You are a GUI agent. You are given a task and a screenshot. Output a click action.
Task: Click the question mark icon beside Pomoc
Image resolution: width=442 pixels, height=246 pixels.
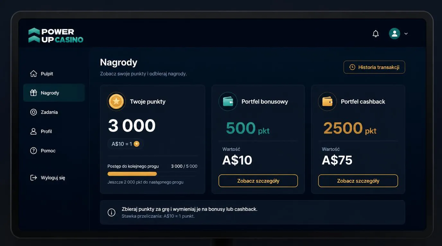(x=33, y=151)
